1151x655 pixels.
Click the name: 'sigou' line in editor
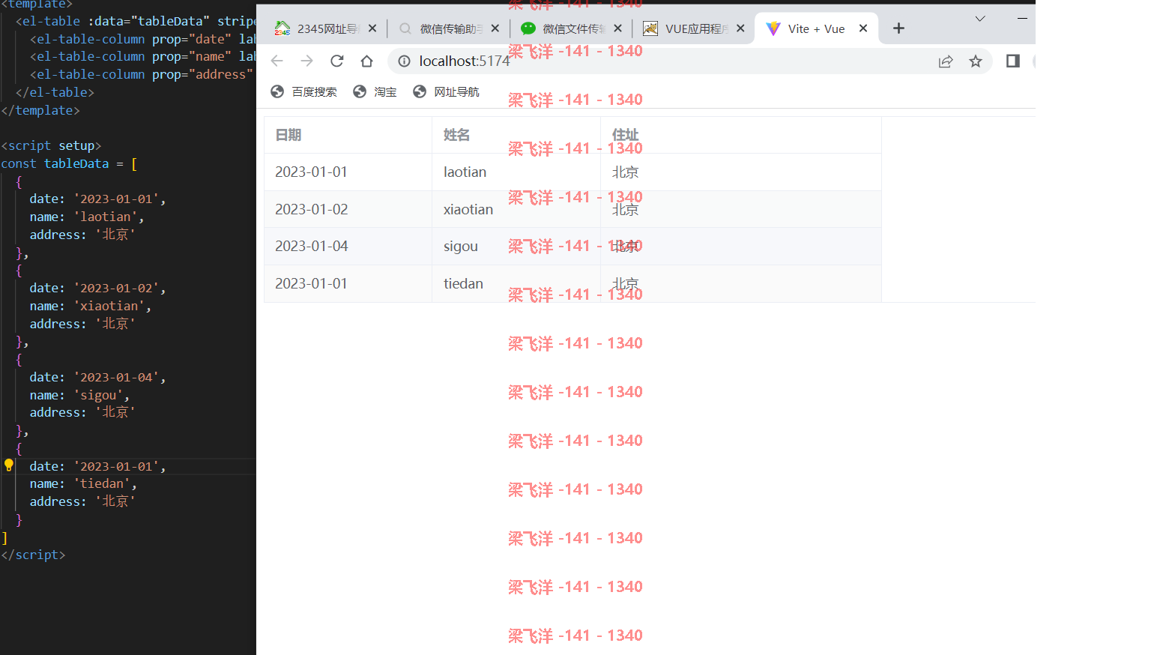pos(79,395)
